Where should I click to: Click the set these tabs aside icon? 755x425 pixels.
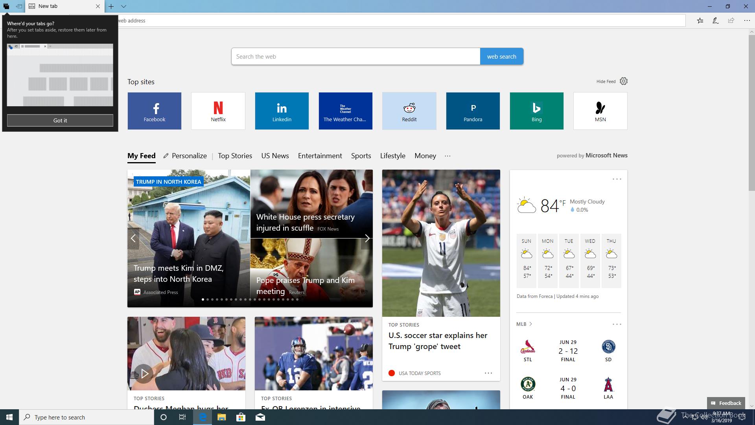[x=18, y=6]
